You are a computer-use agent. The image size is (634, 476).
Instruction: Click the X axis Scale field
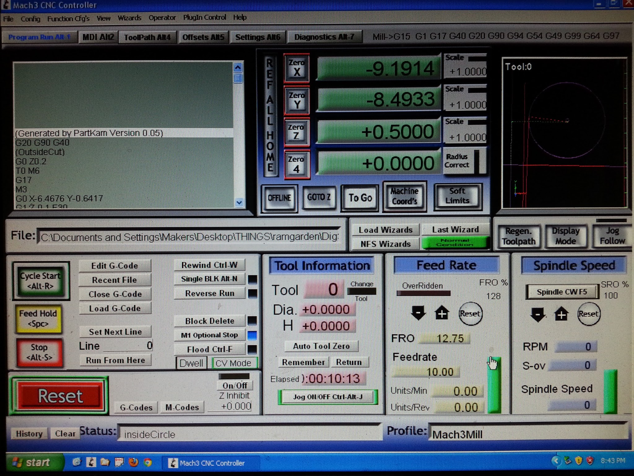[x=465, y=71]
